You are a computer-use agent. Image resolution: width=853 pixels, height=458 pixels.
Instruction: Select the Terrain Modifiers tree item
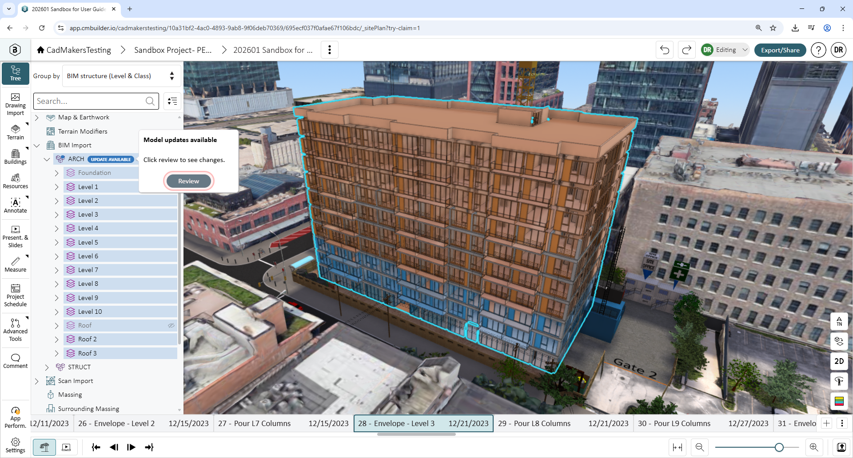[83, 131]
